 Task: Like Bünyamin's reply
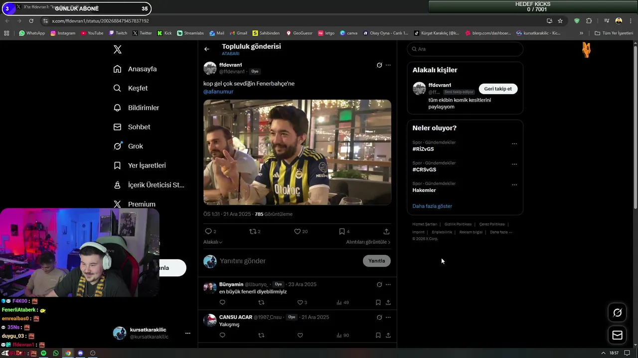point(300,302)
